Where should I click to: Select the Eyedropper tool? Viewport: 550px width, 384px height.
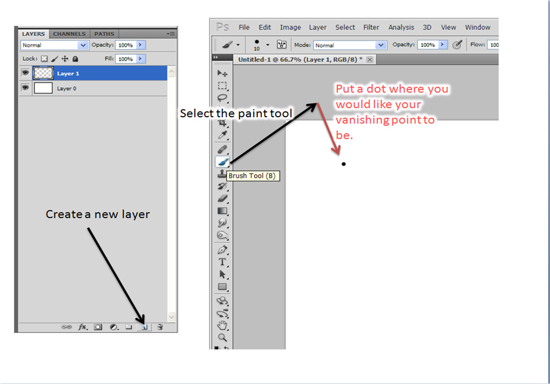(222, 135)
